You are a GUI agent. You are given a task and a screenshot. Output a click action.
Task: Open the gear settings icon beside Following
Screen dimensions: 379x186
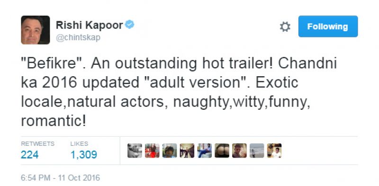(285, 27)
